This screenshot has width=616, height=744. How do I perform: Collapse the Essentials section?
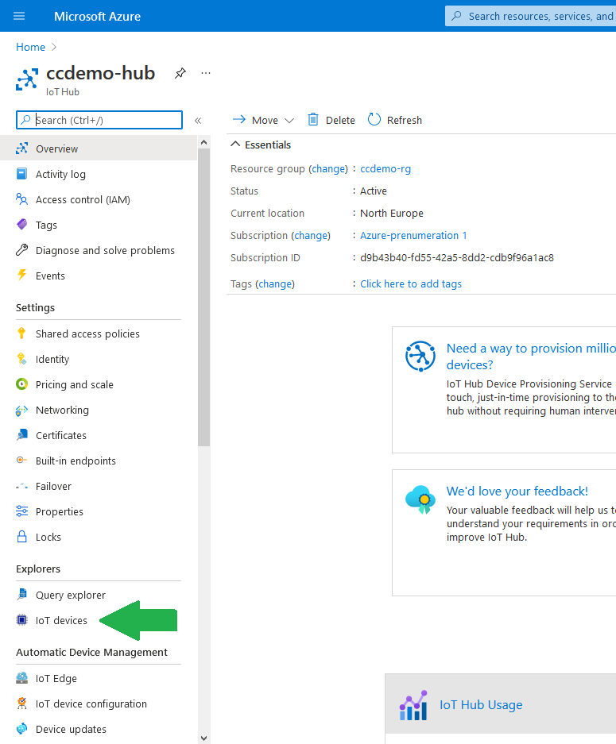(x=235, y=145)
